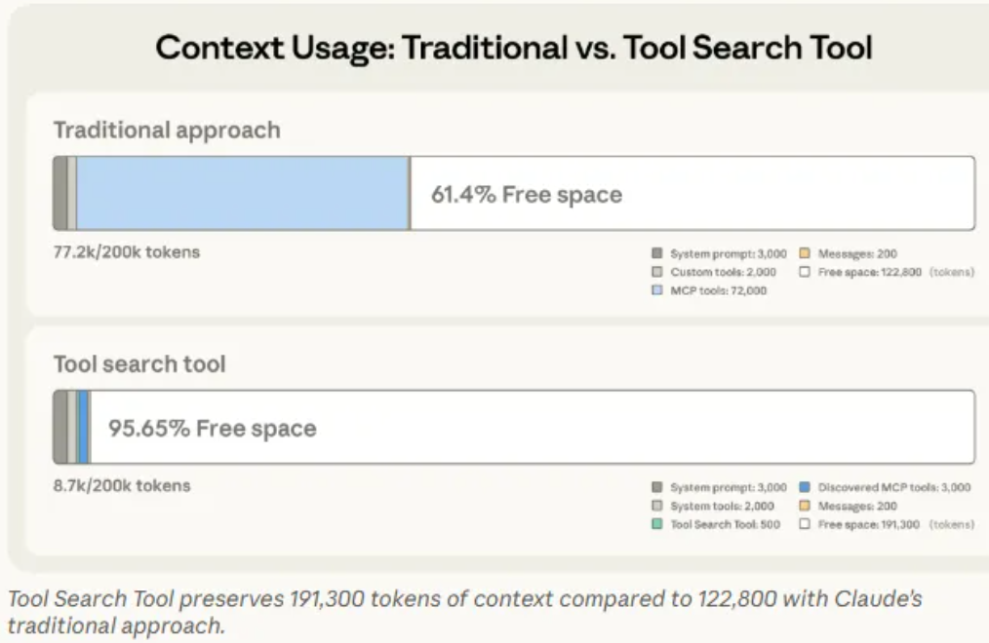This screenshot has width=989, height=643.
Task: Click the System tools legend swatch
Action: 657,507
